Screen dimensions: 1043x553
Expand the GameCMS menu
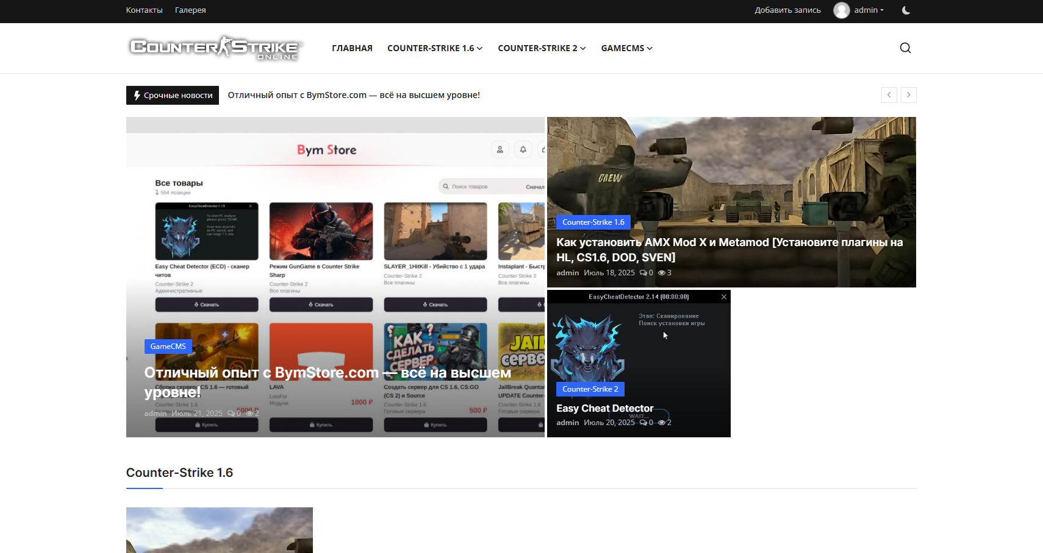pos(626,48)
